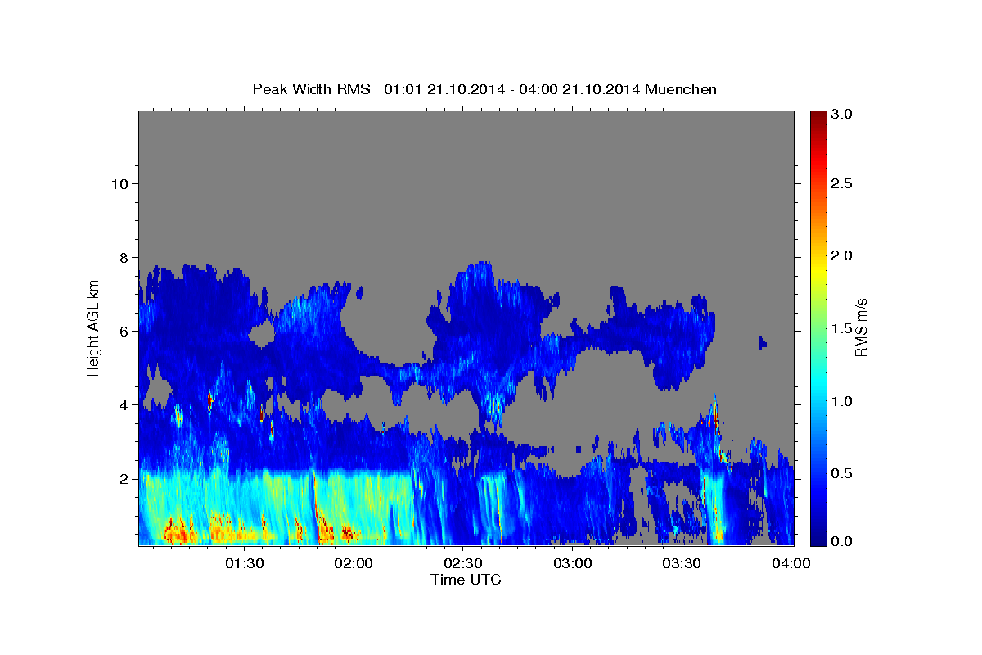982x655 pixels.
Task: Click the yellow band of the colorbar
Action: click(818, 270)
